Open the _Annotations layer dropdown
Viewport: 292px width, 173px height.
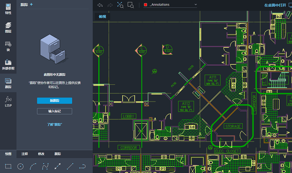pyautogui.click(x=170, y=5)
